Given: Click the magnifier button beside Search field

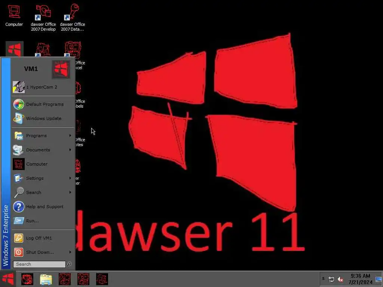Looking at the screenshot, I should click(69, 264).
